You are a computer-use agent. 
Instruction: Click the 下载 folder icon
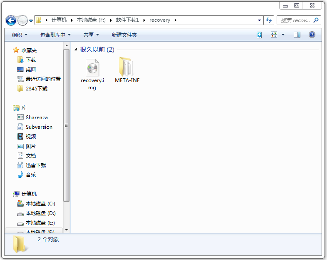pyautogui.click(x=20, y=60)
